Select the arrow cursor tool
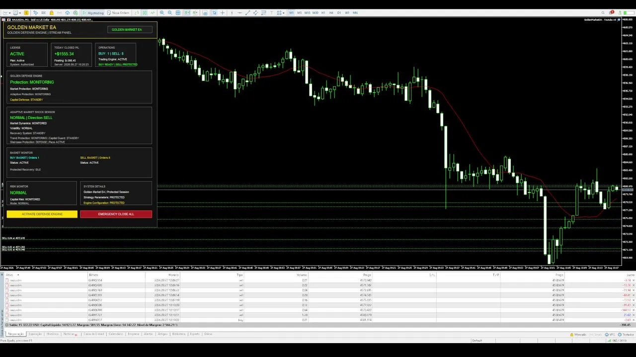The height and width of the screenshot is (357, 636). [214, 12]
